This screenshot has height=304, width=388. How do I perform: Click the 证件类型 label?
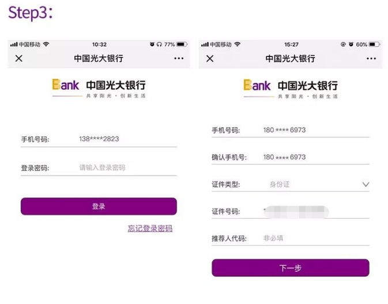[226, 184]
